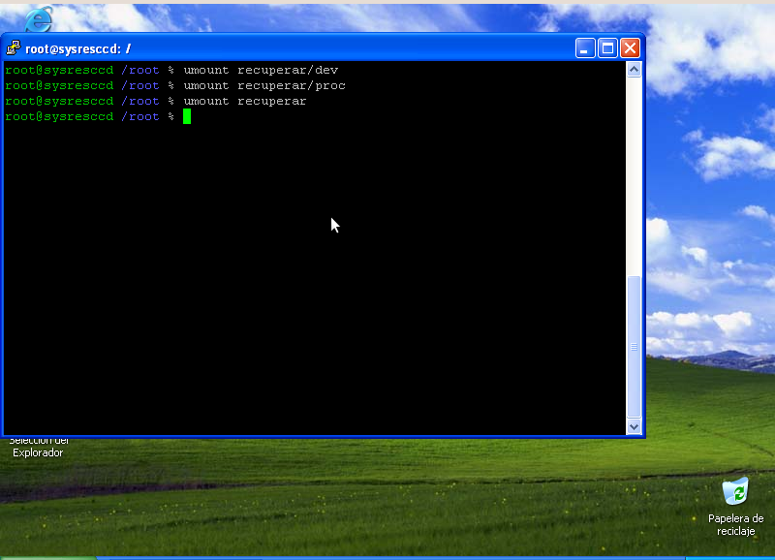Close the root@sysresccd terminal window
The width and height of the screenshot is (775, 560).
[631, 48]
